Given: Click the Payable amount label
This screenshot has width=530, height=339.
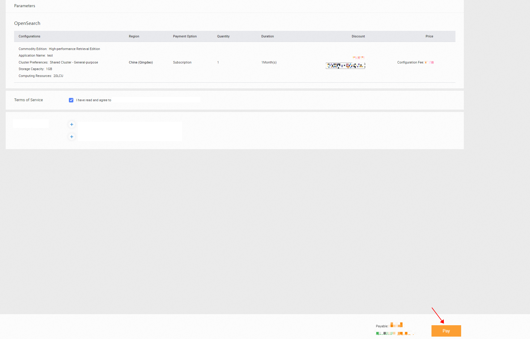Looking at the screenshot, I should point(382,326).
